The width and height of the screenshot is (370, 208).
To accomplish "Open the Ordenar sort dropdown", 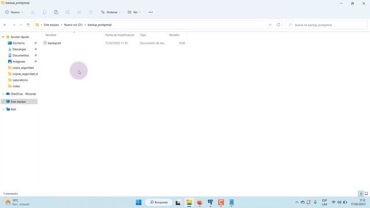I will click(110, 12).
